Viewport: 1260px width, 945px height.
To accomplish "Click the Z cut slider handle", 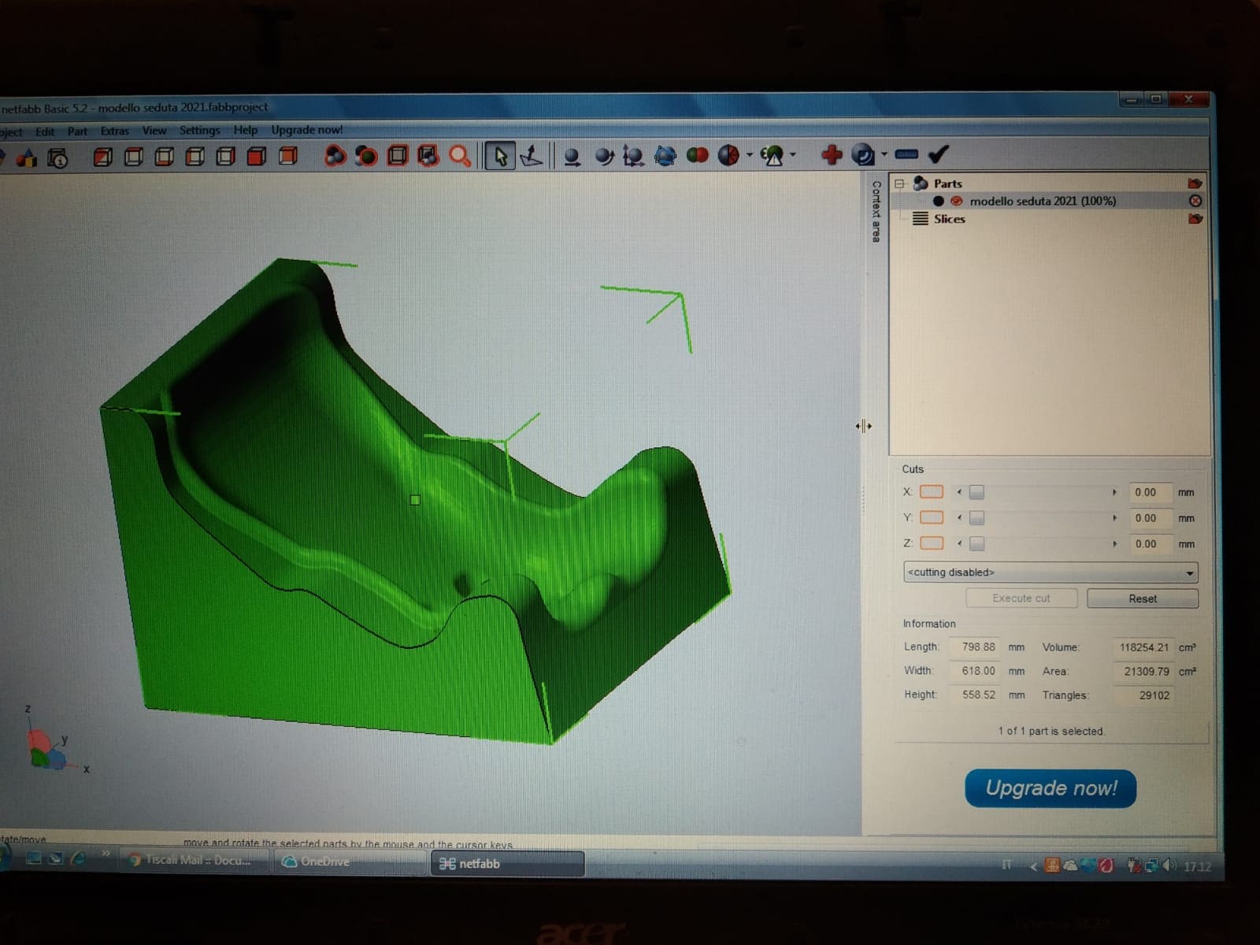I will (976, 543).
